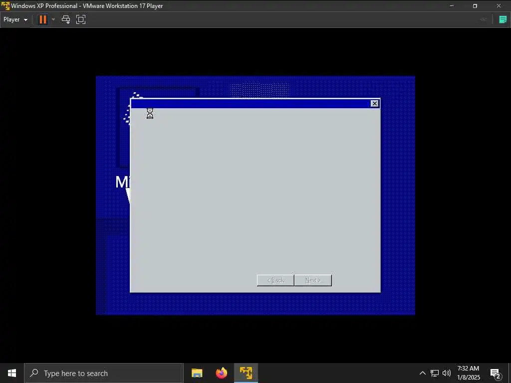Show hidden system tray icons

coord(422,373)
